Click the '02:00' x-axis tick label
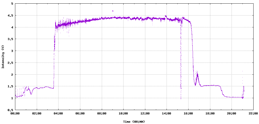259x124 pixels. [37, 113]
